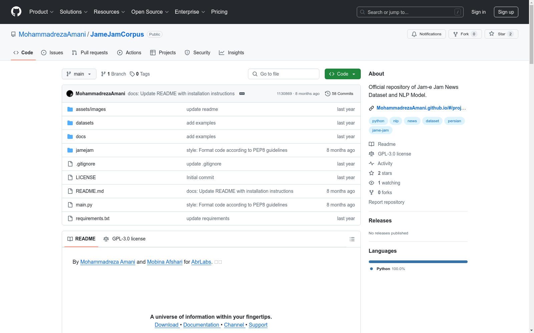Click the Python language bar
The height and width of the screenshot is (333, 534).
pos(418,262)
